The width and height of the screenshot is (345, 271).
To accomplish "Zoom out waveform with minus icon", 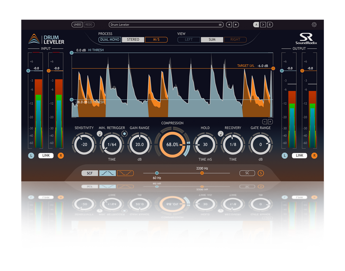I will pos(265,122).
